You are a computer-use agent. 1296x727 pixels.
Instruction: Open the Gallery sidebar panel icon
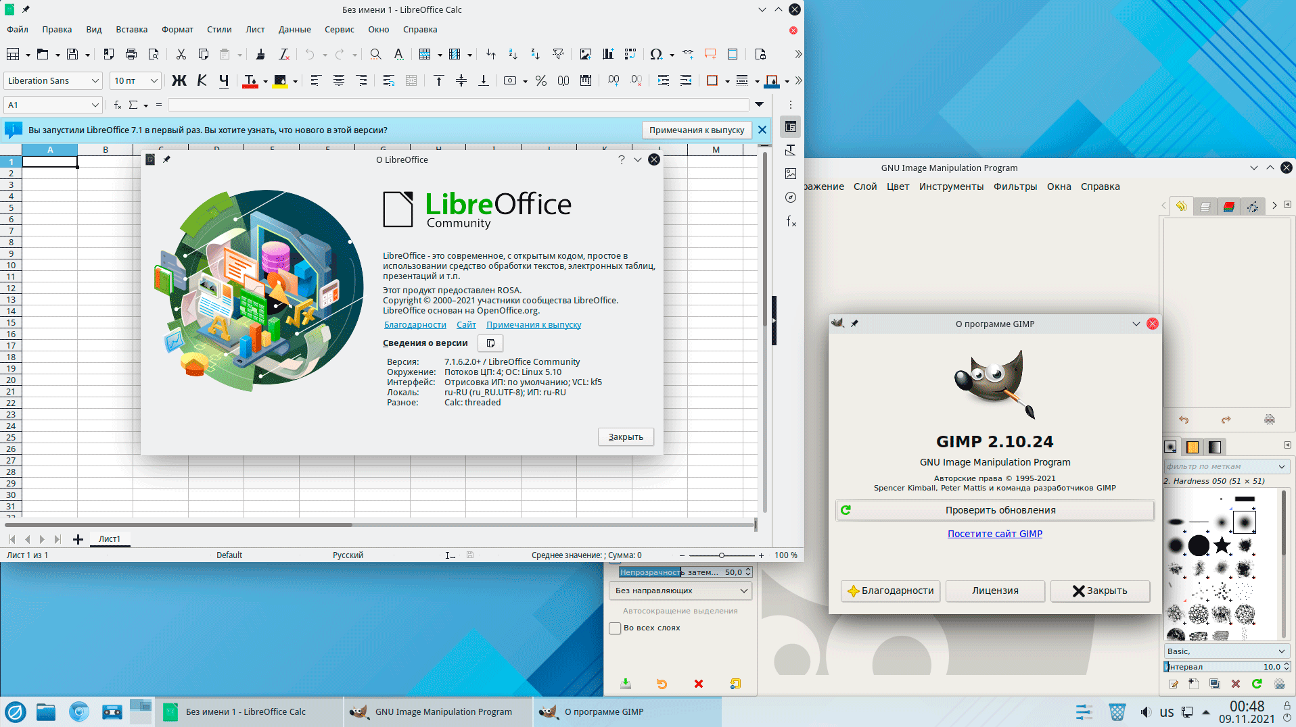(x=791, y=174)
